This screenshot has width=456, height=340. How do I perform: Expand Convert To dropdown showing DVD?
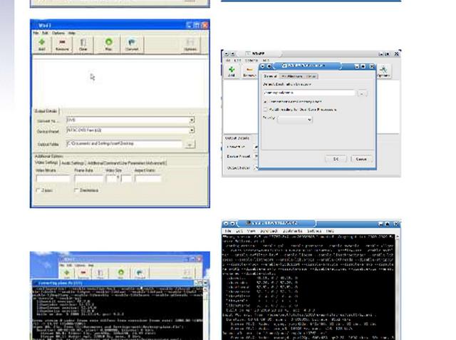click(192, 120)
